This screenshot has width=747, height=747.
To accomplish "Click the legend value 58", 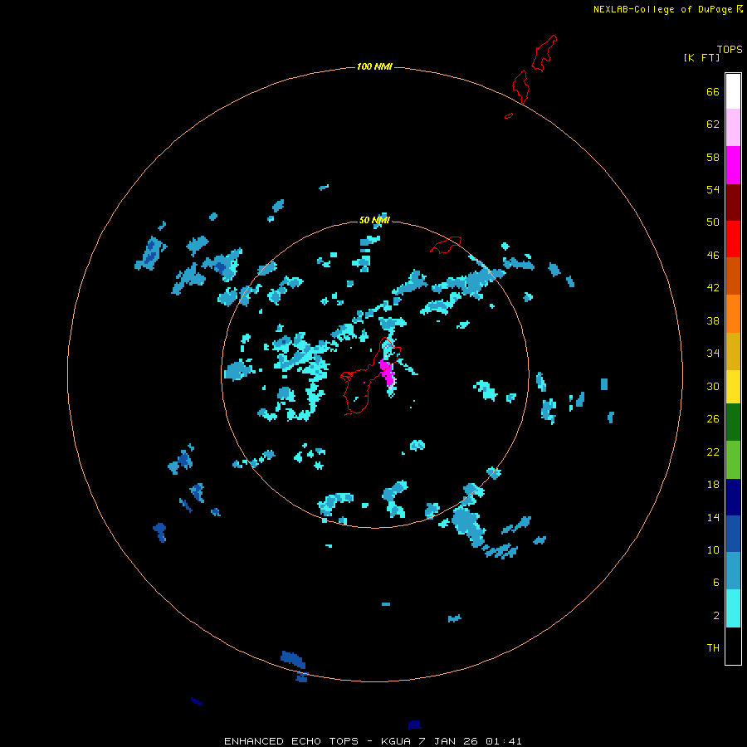I will point(713,157).
